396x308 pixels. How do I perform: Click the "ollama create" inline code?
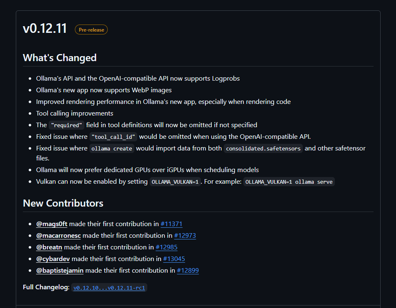112,148
